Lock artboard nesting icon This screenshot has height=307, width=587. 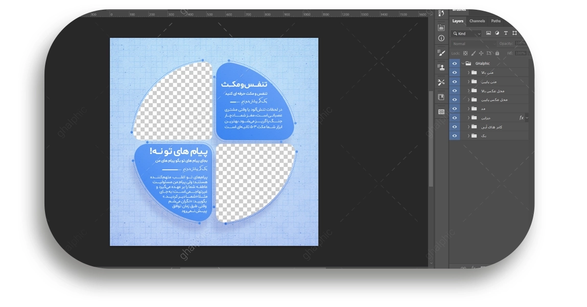pyautogui.click(x=489, y=54)
